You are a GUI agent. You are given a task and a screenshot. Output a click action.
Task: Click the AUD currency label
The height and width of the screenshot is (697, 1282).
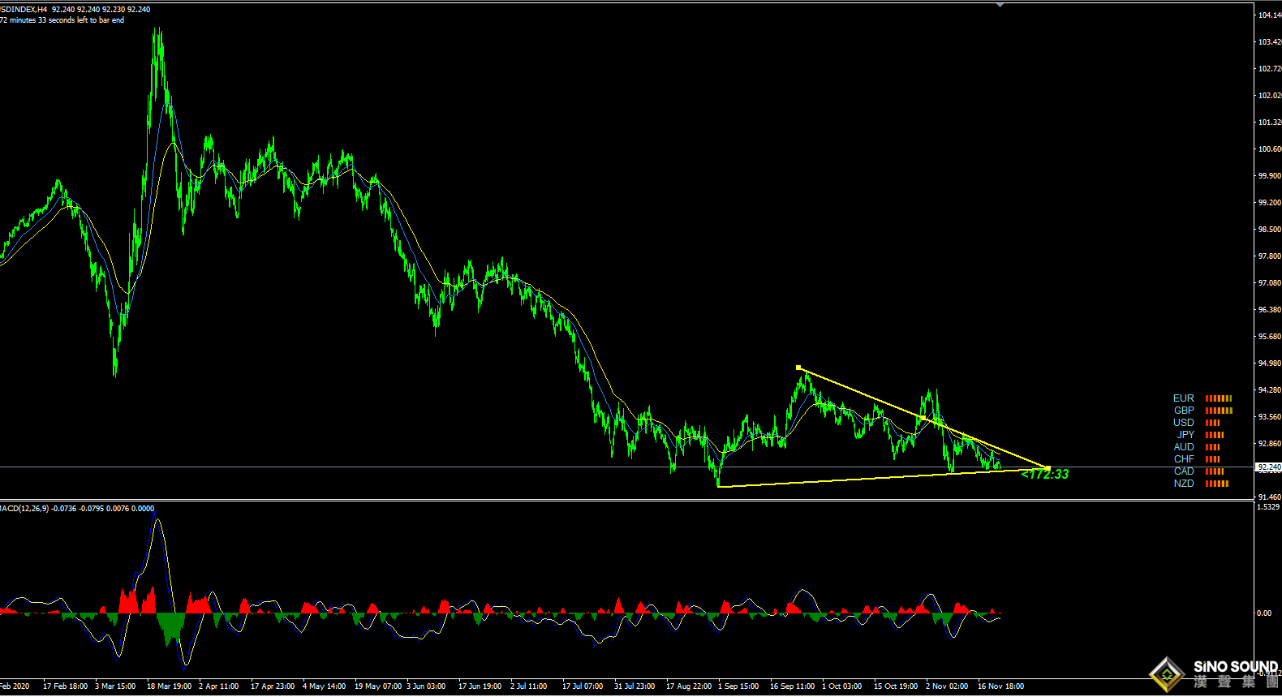1183,447
